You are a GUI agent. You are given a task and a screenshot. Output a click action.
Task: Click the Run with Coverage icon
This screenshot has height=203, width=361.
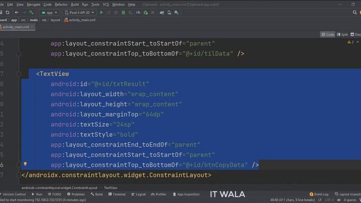pyautogui.click(x=130, y=12)
